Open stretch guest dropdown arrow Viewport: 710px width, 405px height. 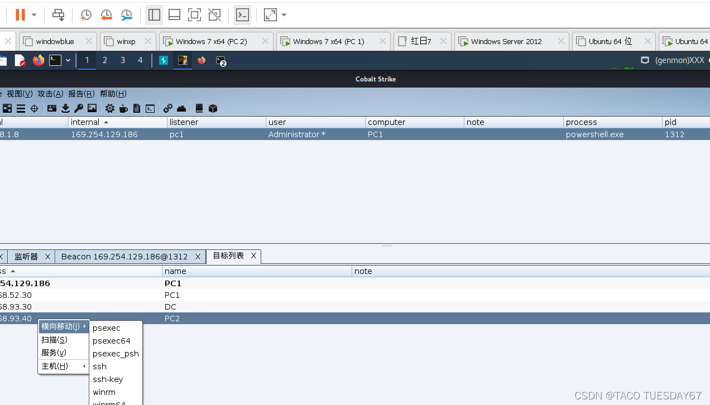coord(284,15)
